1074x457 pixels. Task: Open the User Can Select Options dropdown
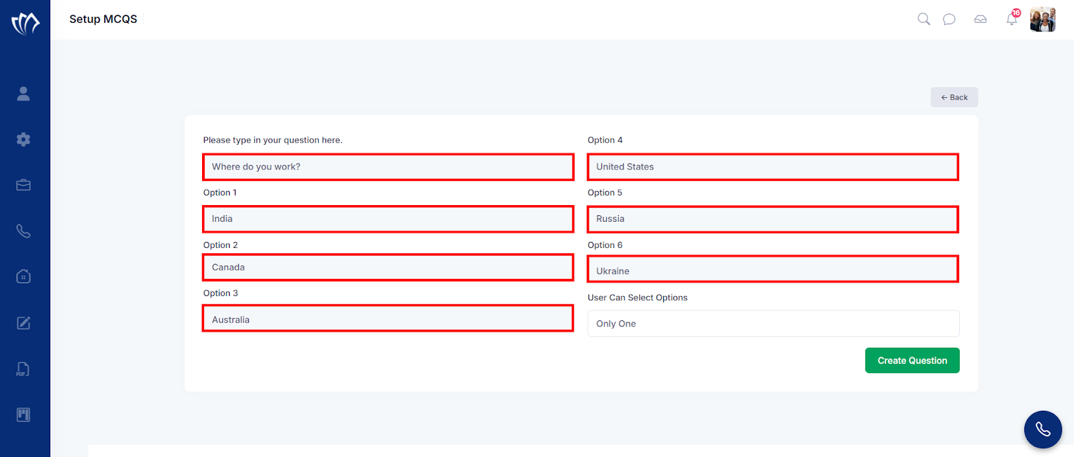click(773, 324)
